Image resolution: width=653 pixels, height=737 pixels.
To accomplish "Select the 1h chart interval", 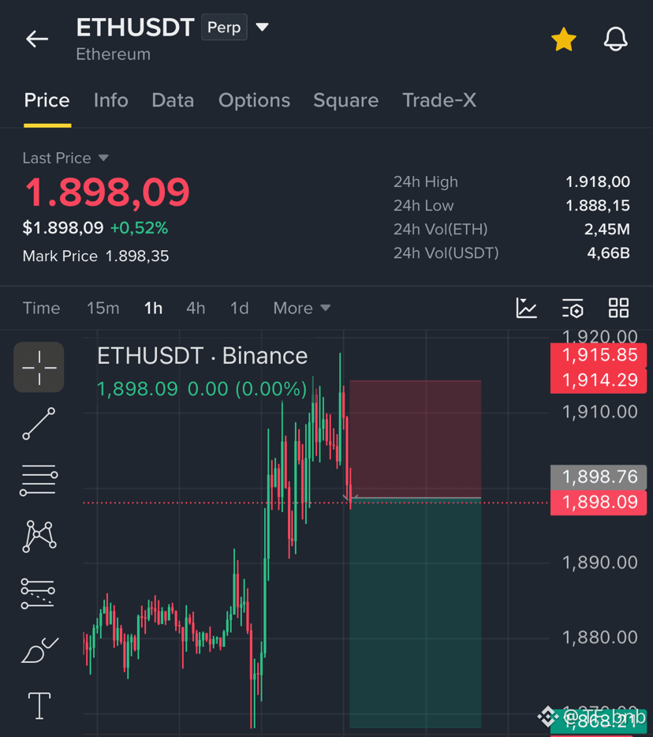I will pos(153,309).
